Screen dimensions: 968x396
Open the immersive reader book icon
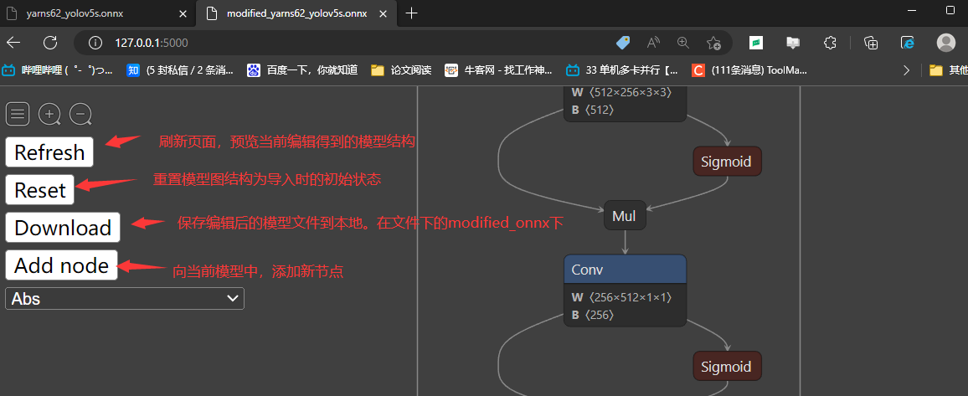793,43
